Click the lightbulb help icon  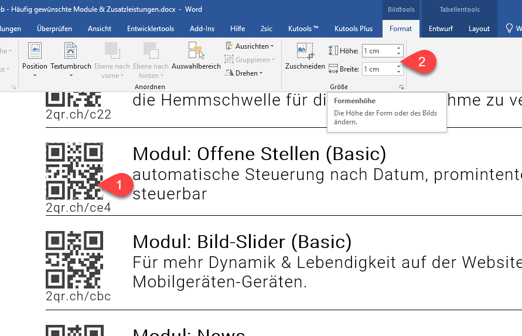coord(509,28)
